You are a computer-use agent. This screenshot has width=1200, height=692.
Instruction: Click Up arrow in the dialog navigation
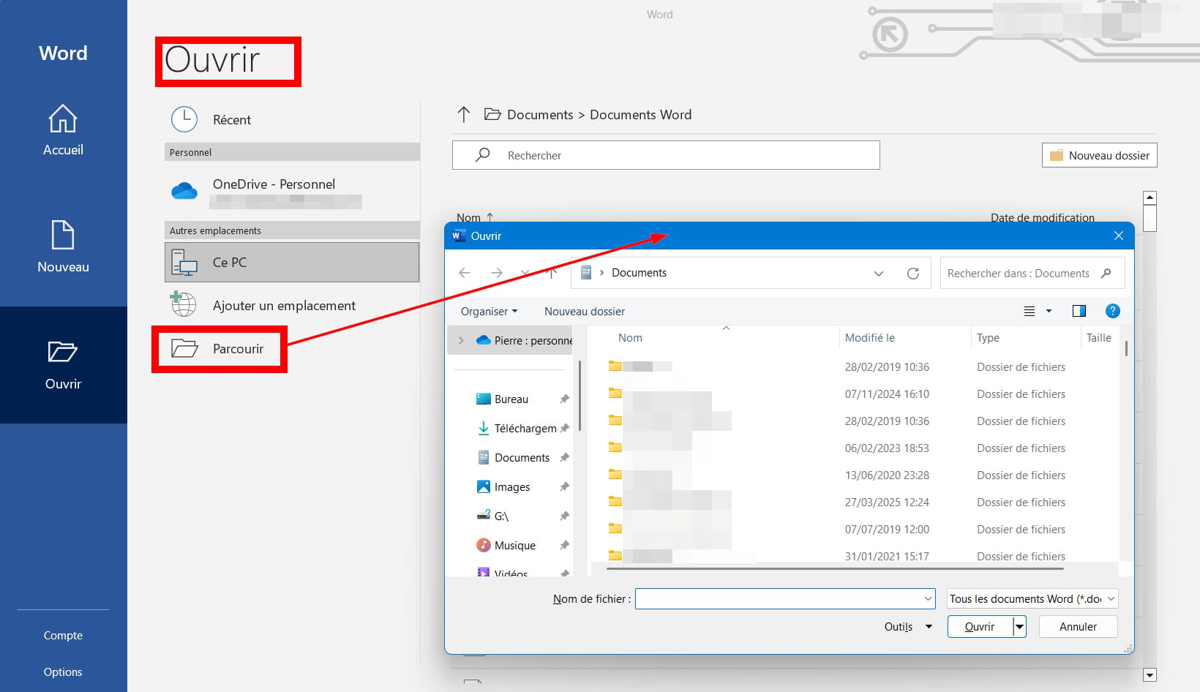pos(552,273)
